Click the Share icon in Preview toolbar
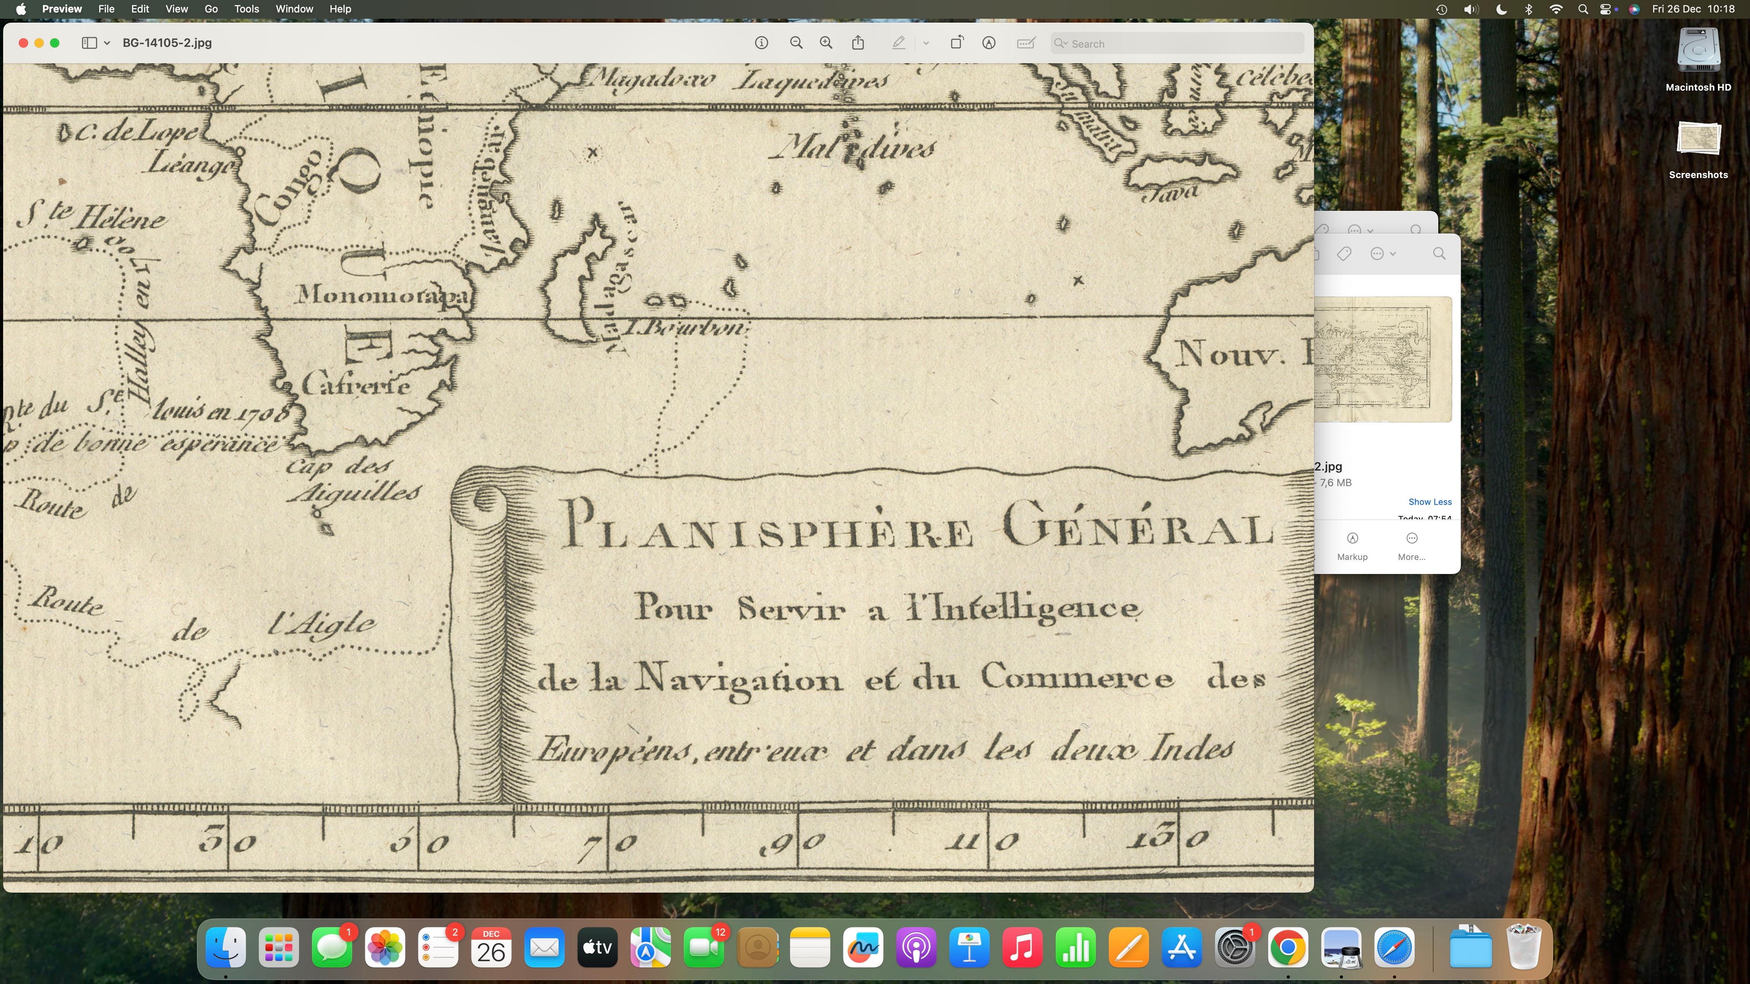 coord(858,43)
